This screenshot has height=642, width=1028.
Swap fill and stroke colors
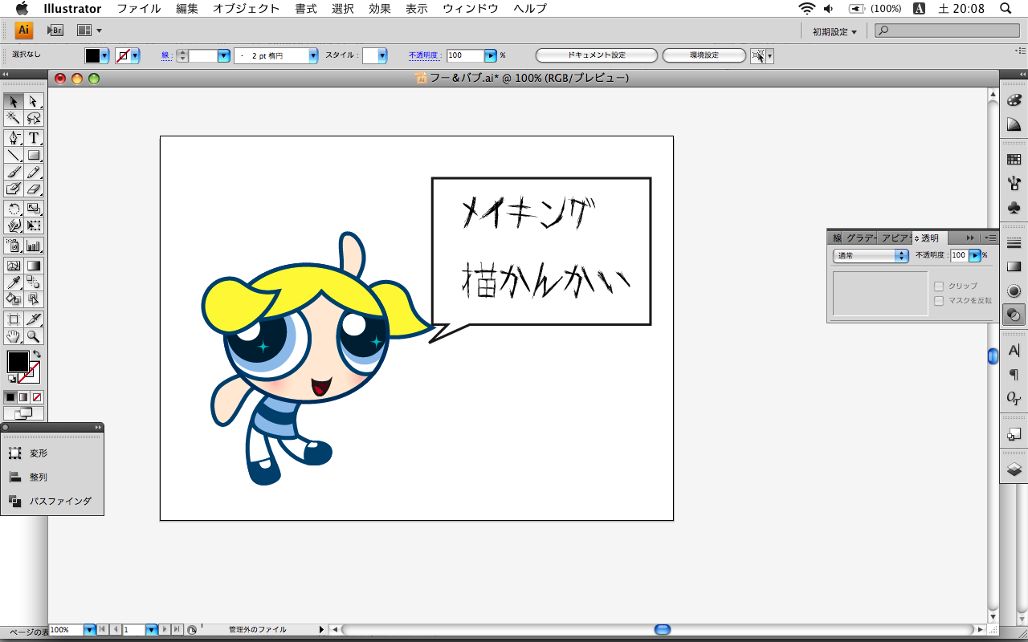(x=36, y=355)
